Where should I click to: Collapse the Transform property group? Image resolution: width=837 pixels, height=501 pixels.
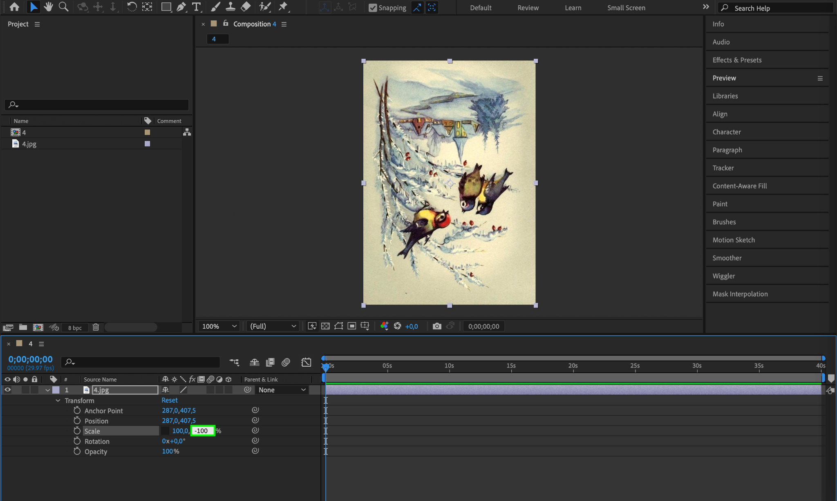[58, 401]
